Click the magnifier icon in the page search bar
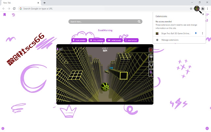The image size is (211, 132). [139, 21]
